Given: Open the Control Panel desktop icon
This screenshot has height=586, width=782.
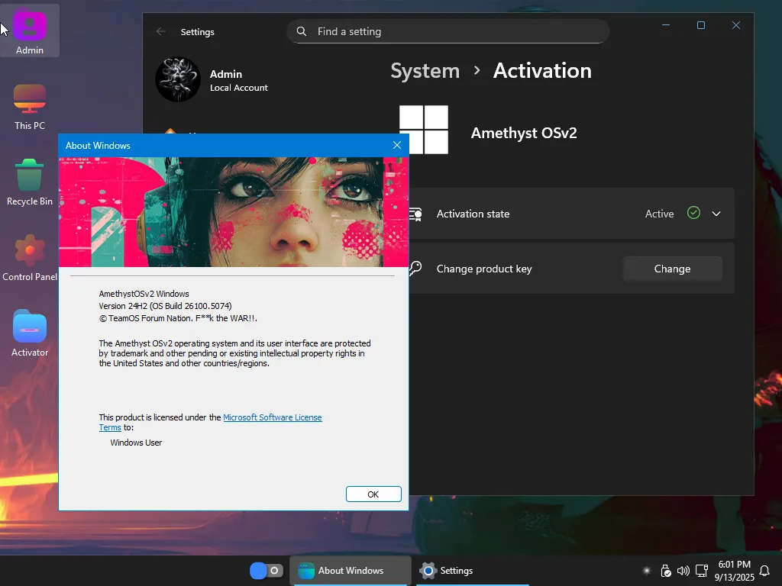Looking at the screenshot, I should tap(30, 258).
